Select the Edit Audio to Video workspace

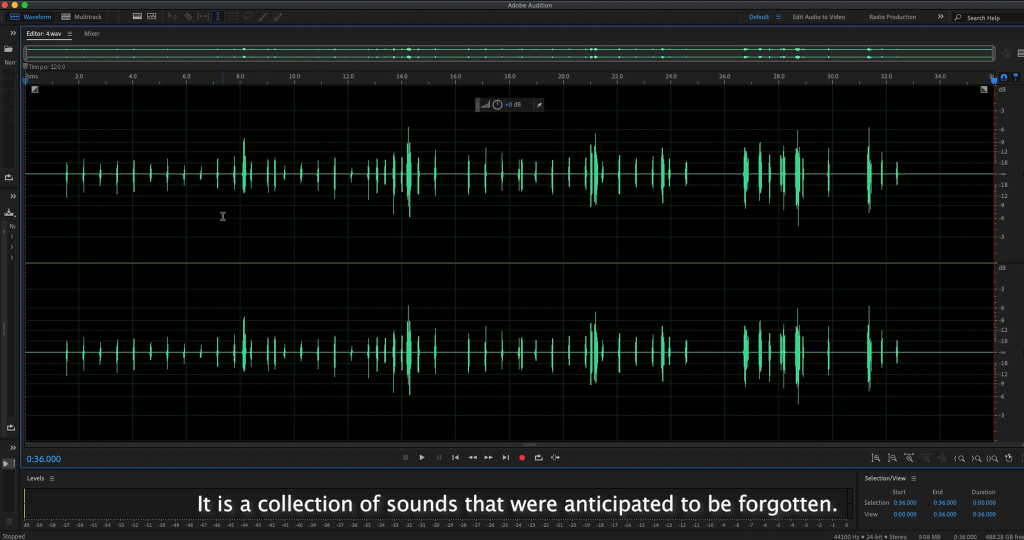[x=818, y=17]
